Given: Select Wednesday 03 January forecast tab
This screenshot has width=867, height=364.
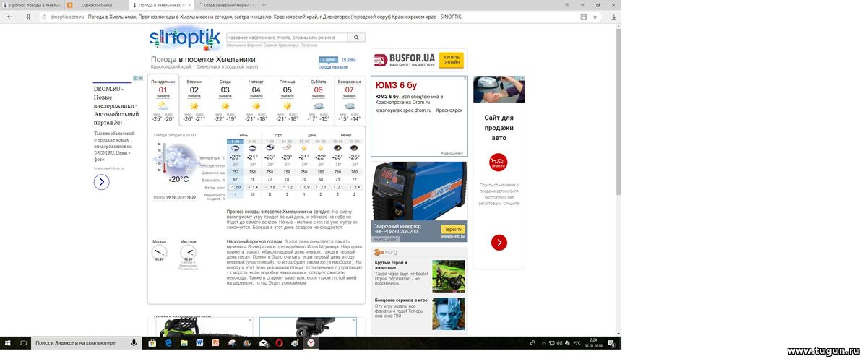Looking at the screenshot, I should [x=225, y=100].
